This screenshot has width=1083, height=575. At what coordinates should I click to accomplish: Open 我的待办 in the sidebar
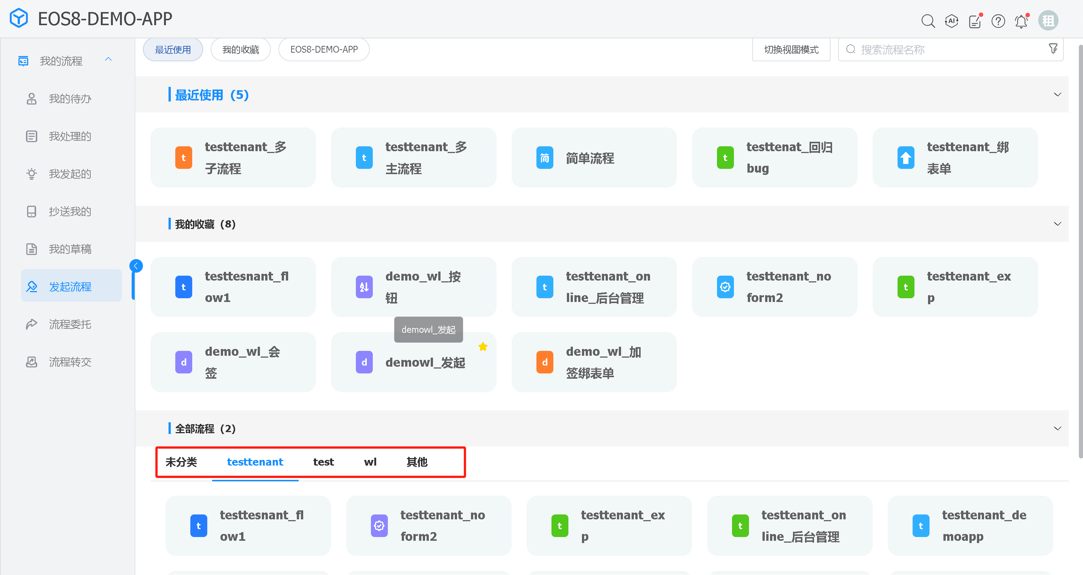(x=70, y=99)
